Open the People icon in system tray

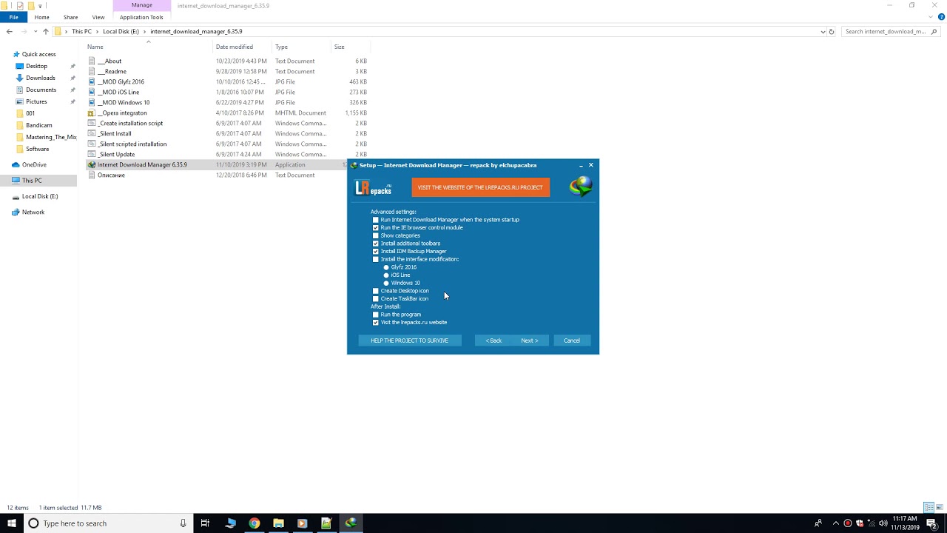coord(818,523)
